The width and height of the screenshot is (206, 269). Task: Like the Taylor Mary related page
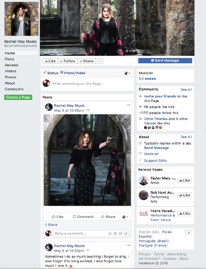coord(185,180)
